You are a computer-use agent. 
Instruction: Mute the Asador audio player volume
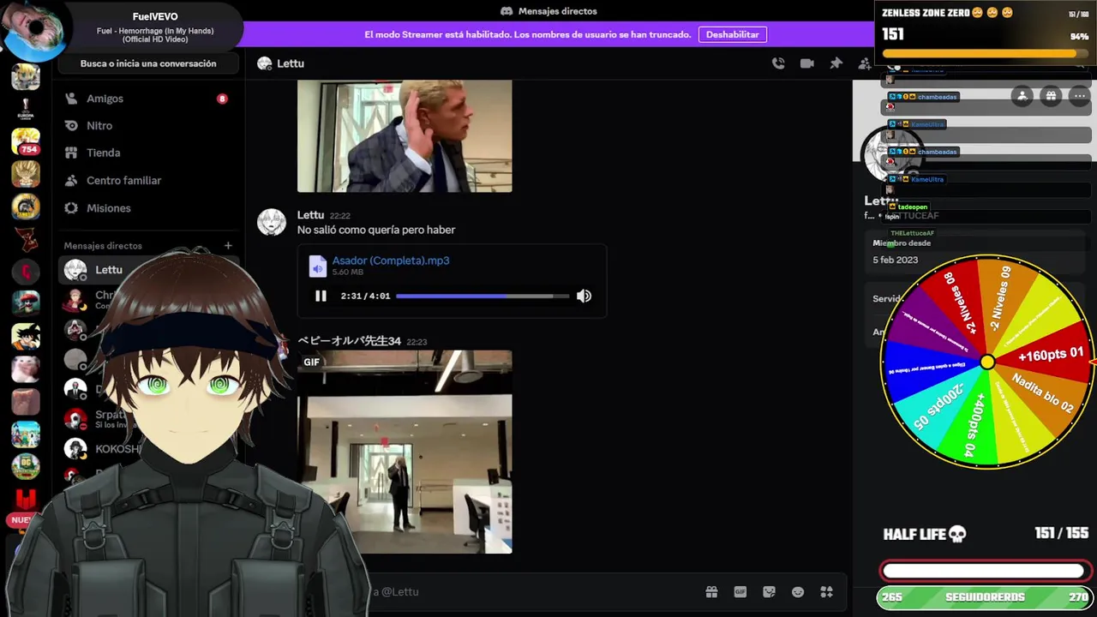(584, 296)
